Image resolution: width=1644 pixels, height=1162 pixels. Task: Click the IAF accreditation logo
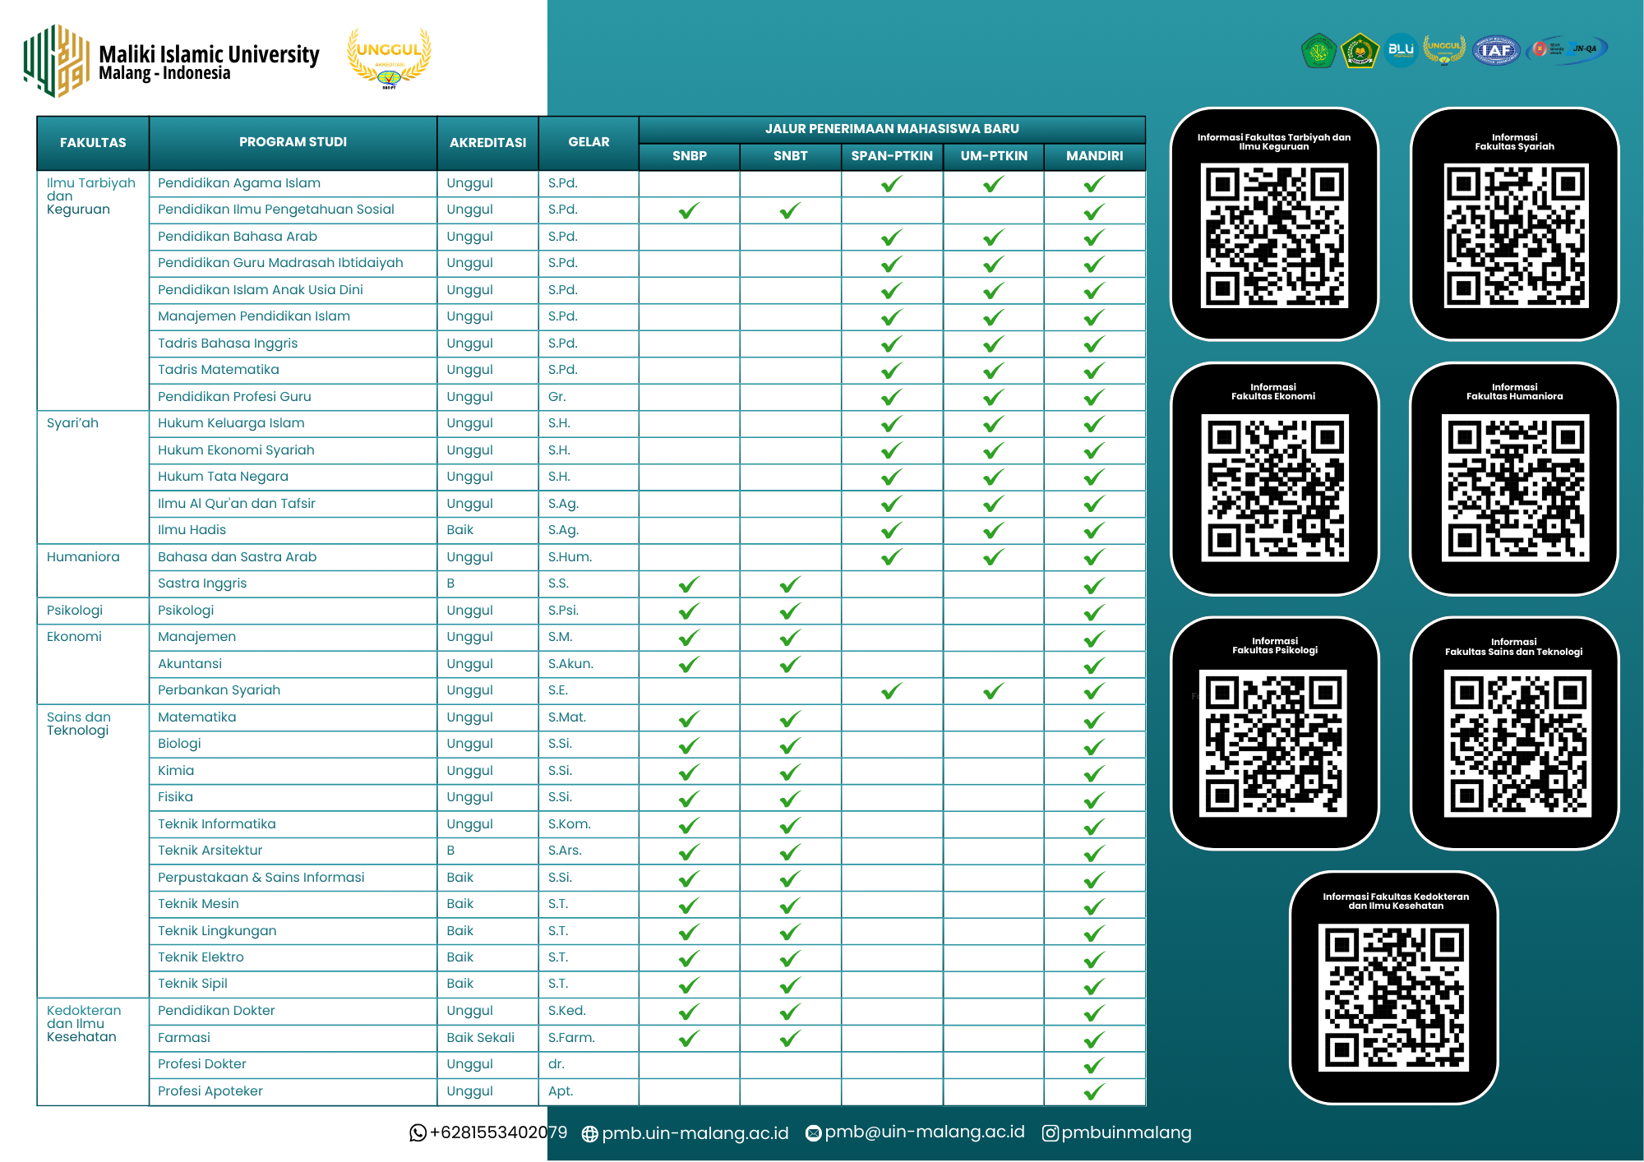pos(1496,50)
